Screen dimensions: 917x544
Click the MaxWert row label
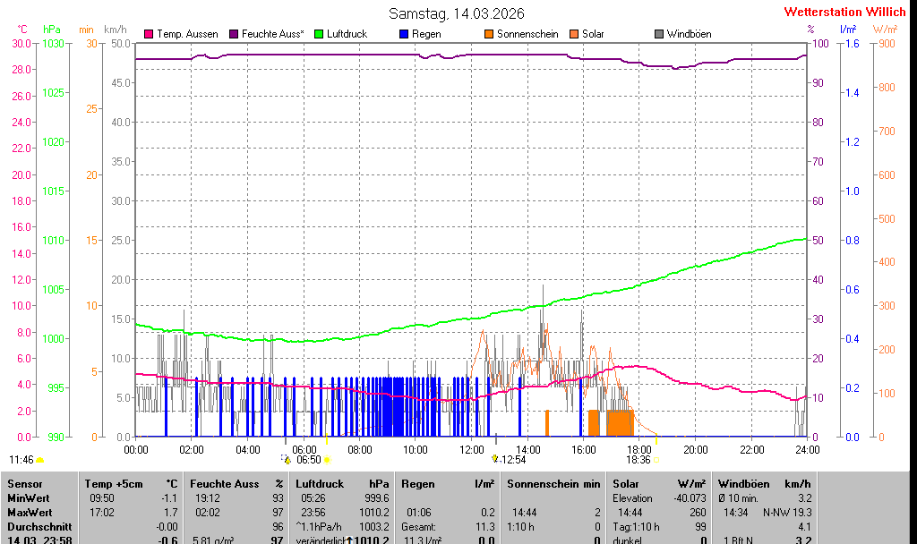pyautogui.click(x=29, y=513)
